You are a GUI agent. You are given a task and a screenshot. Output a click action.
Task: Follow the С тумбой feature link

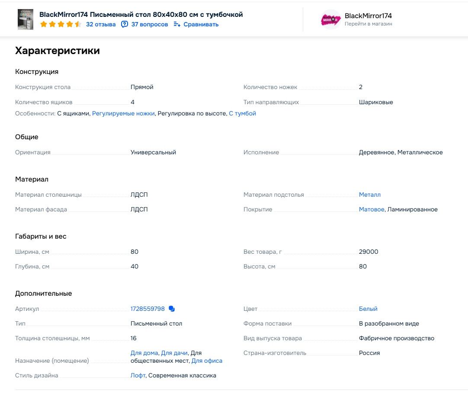pos(243,114)
